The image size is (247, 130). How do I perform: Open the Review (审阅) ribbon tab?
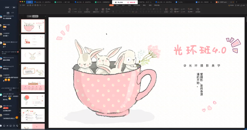144,5
